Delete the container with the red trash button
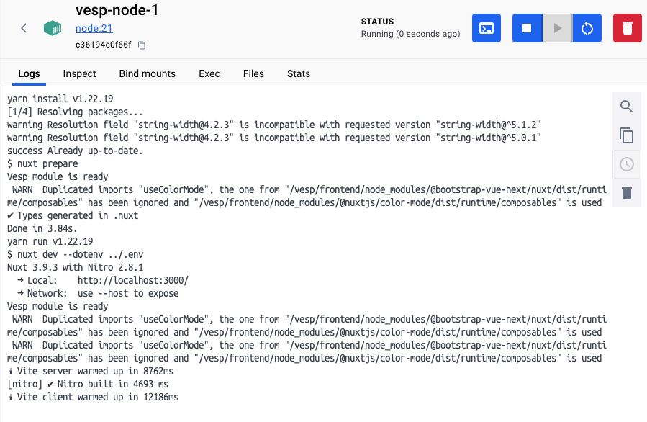Image resolution: width=647 pixels, height=422 pixels. (627, 28)
